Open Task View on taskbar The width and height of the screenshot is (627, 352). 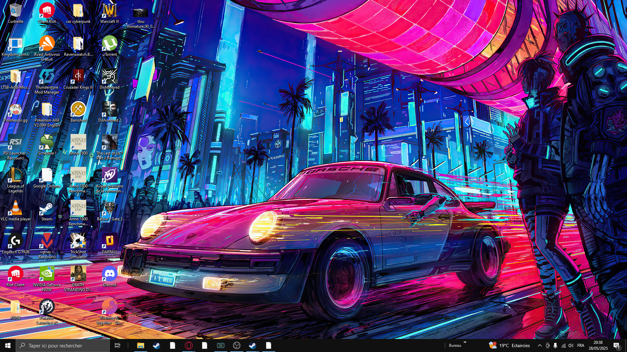pos(118,345)
